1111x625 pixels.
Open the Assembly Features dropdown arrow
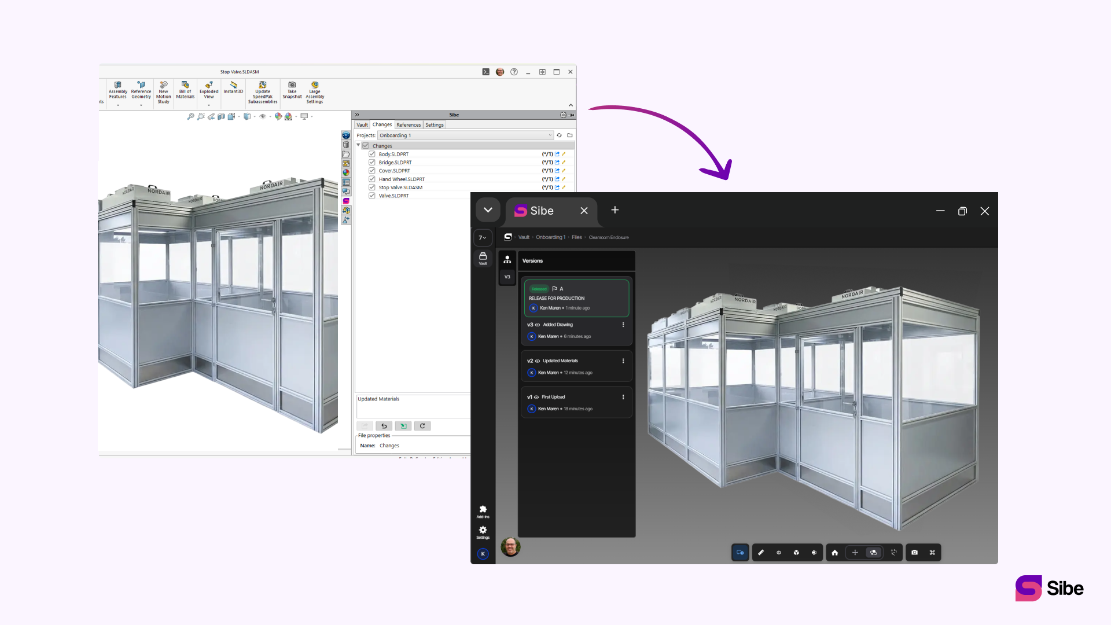(118, 105)
